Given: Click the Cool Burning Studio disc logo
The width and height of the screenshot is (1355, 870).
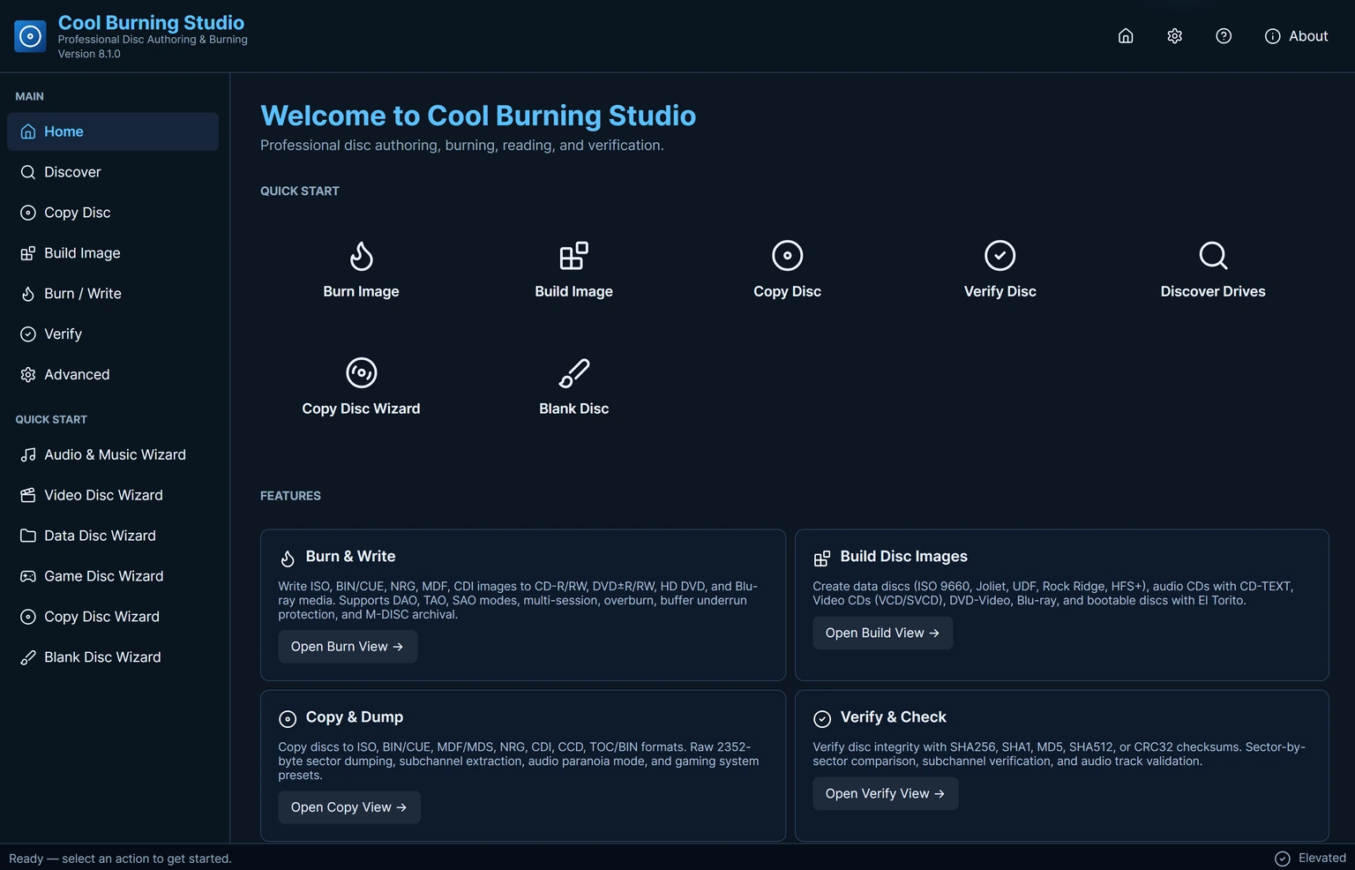Looking at the screenshot, I should coord(30,36).
